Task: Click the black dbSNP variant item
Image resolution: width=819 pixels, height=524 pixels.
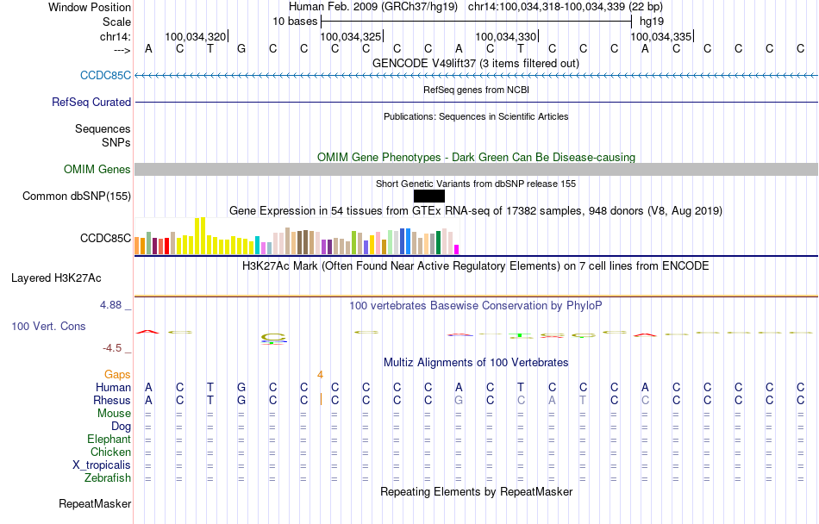Action: point(428,196)
